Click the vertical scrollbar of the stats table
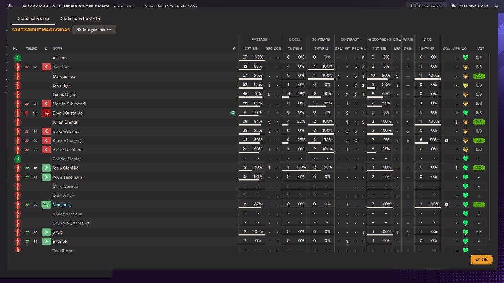 click(x=489, y=147)
